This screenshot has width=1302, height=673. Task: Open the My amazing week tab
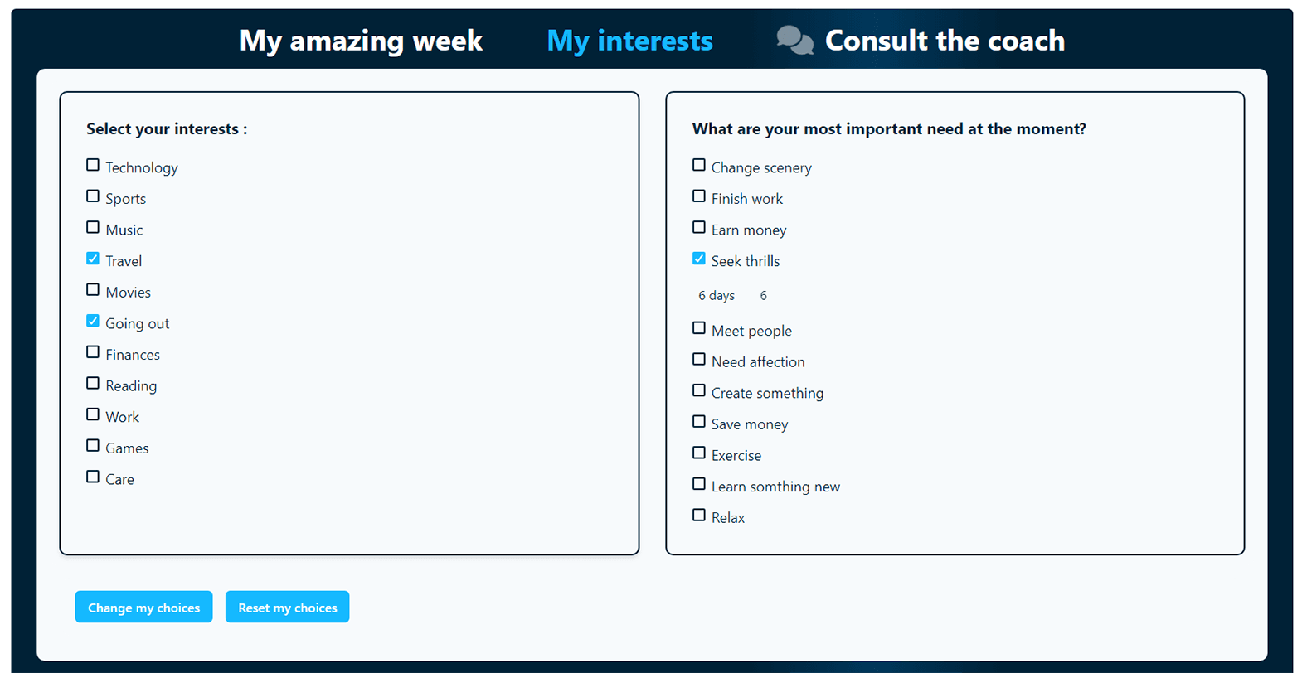click(x=361, y=41)
